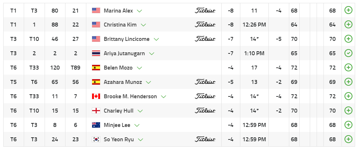Expand Christina Kim's scorecard chevron
Image resolution: width=358 pixels, height=147 pixels.
(x=144, y=25)
